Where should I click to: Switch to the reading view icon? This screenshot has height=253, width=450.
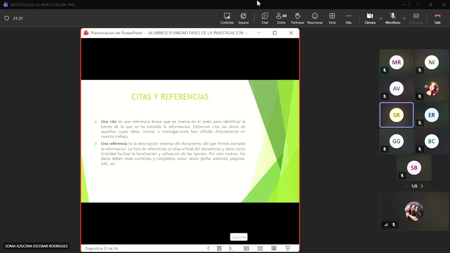(x=274, y=248)
